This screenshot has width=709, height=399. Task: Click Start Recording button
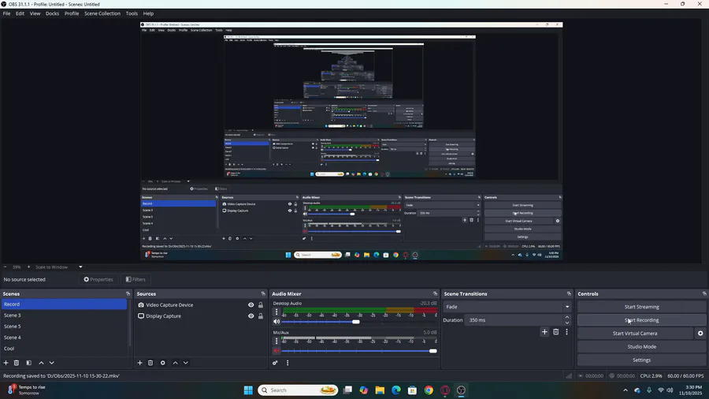tap(641, 320)
